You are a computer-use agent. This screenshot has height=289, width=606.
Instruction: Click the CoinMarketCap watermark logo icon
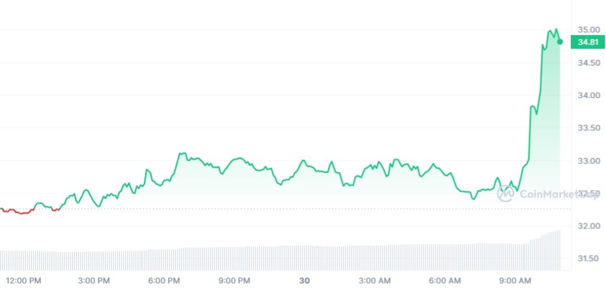click(506, 193)
